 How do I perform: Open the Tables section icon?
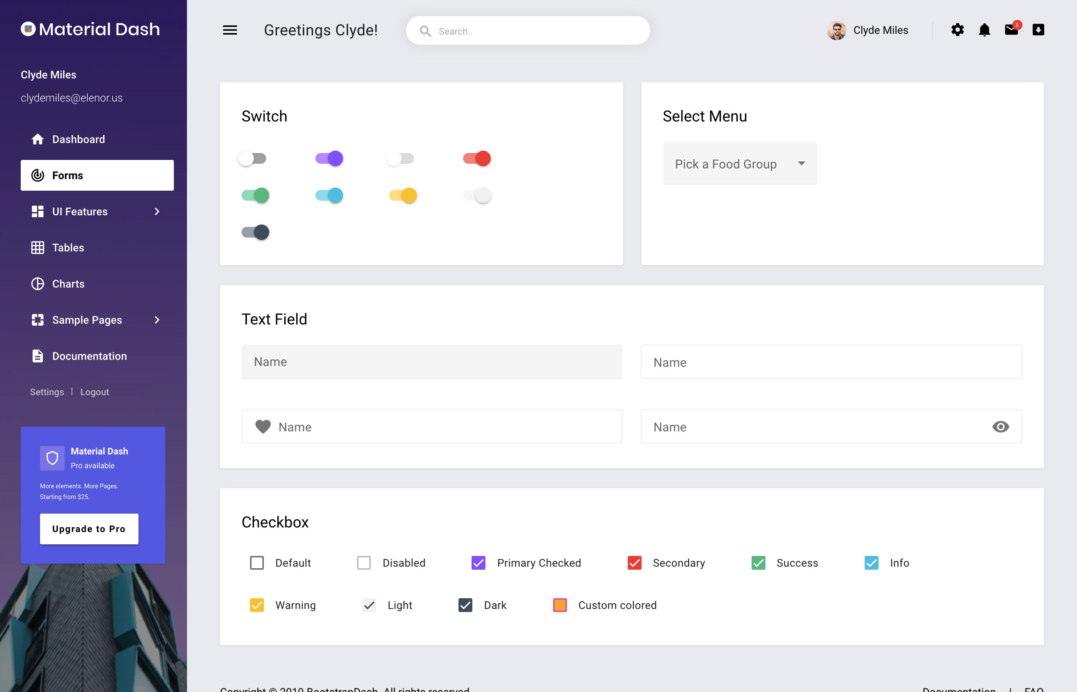[x=38, y=248]
